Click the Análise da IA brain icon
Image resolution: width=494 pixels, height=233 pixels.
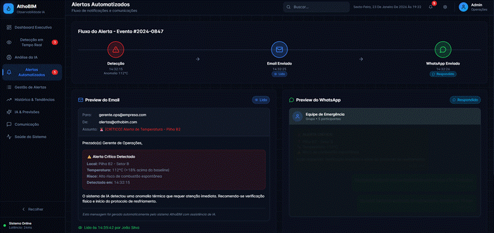[x=9, y=58]
